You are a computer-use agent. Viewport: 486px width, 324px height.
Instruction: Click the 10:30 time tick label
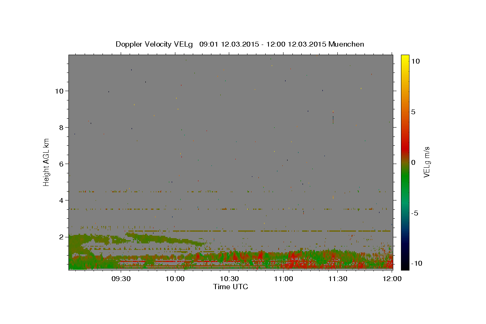pos(229,279)
